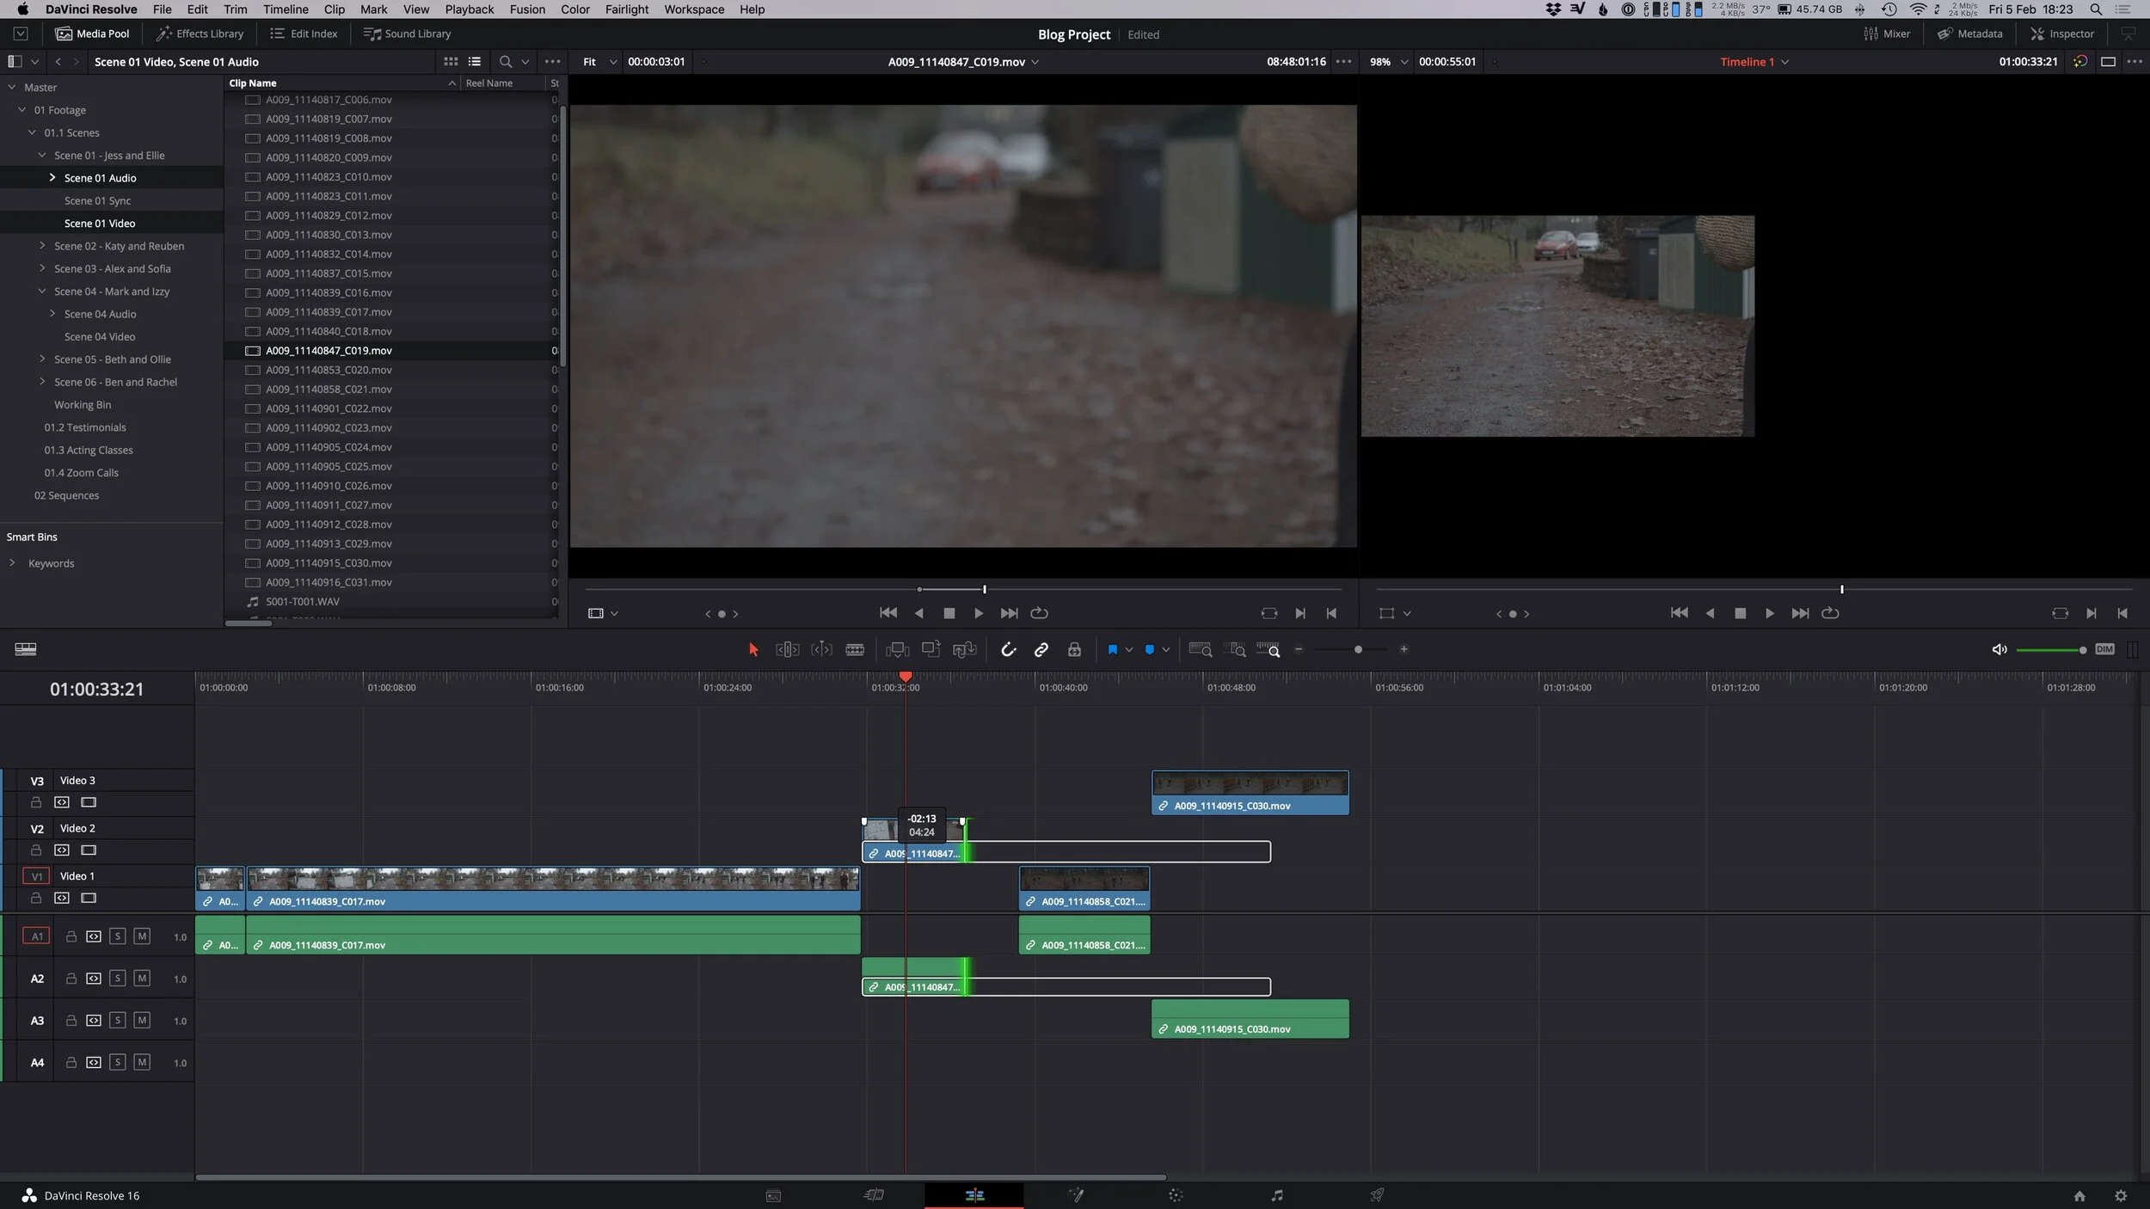Lock the Video 1 track
This screenshot has width=2150, height=1209.
(36, 897)
